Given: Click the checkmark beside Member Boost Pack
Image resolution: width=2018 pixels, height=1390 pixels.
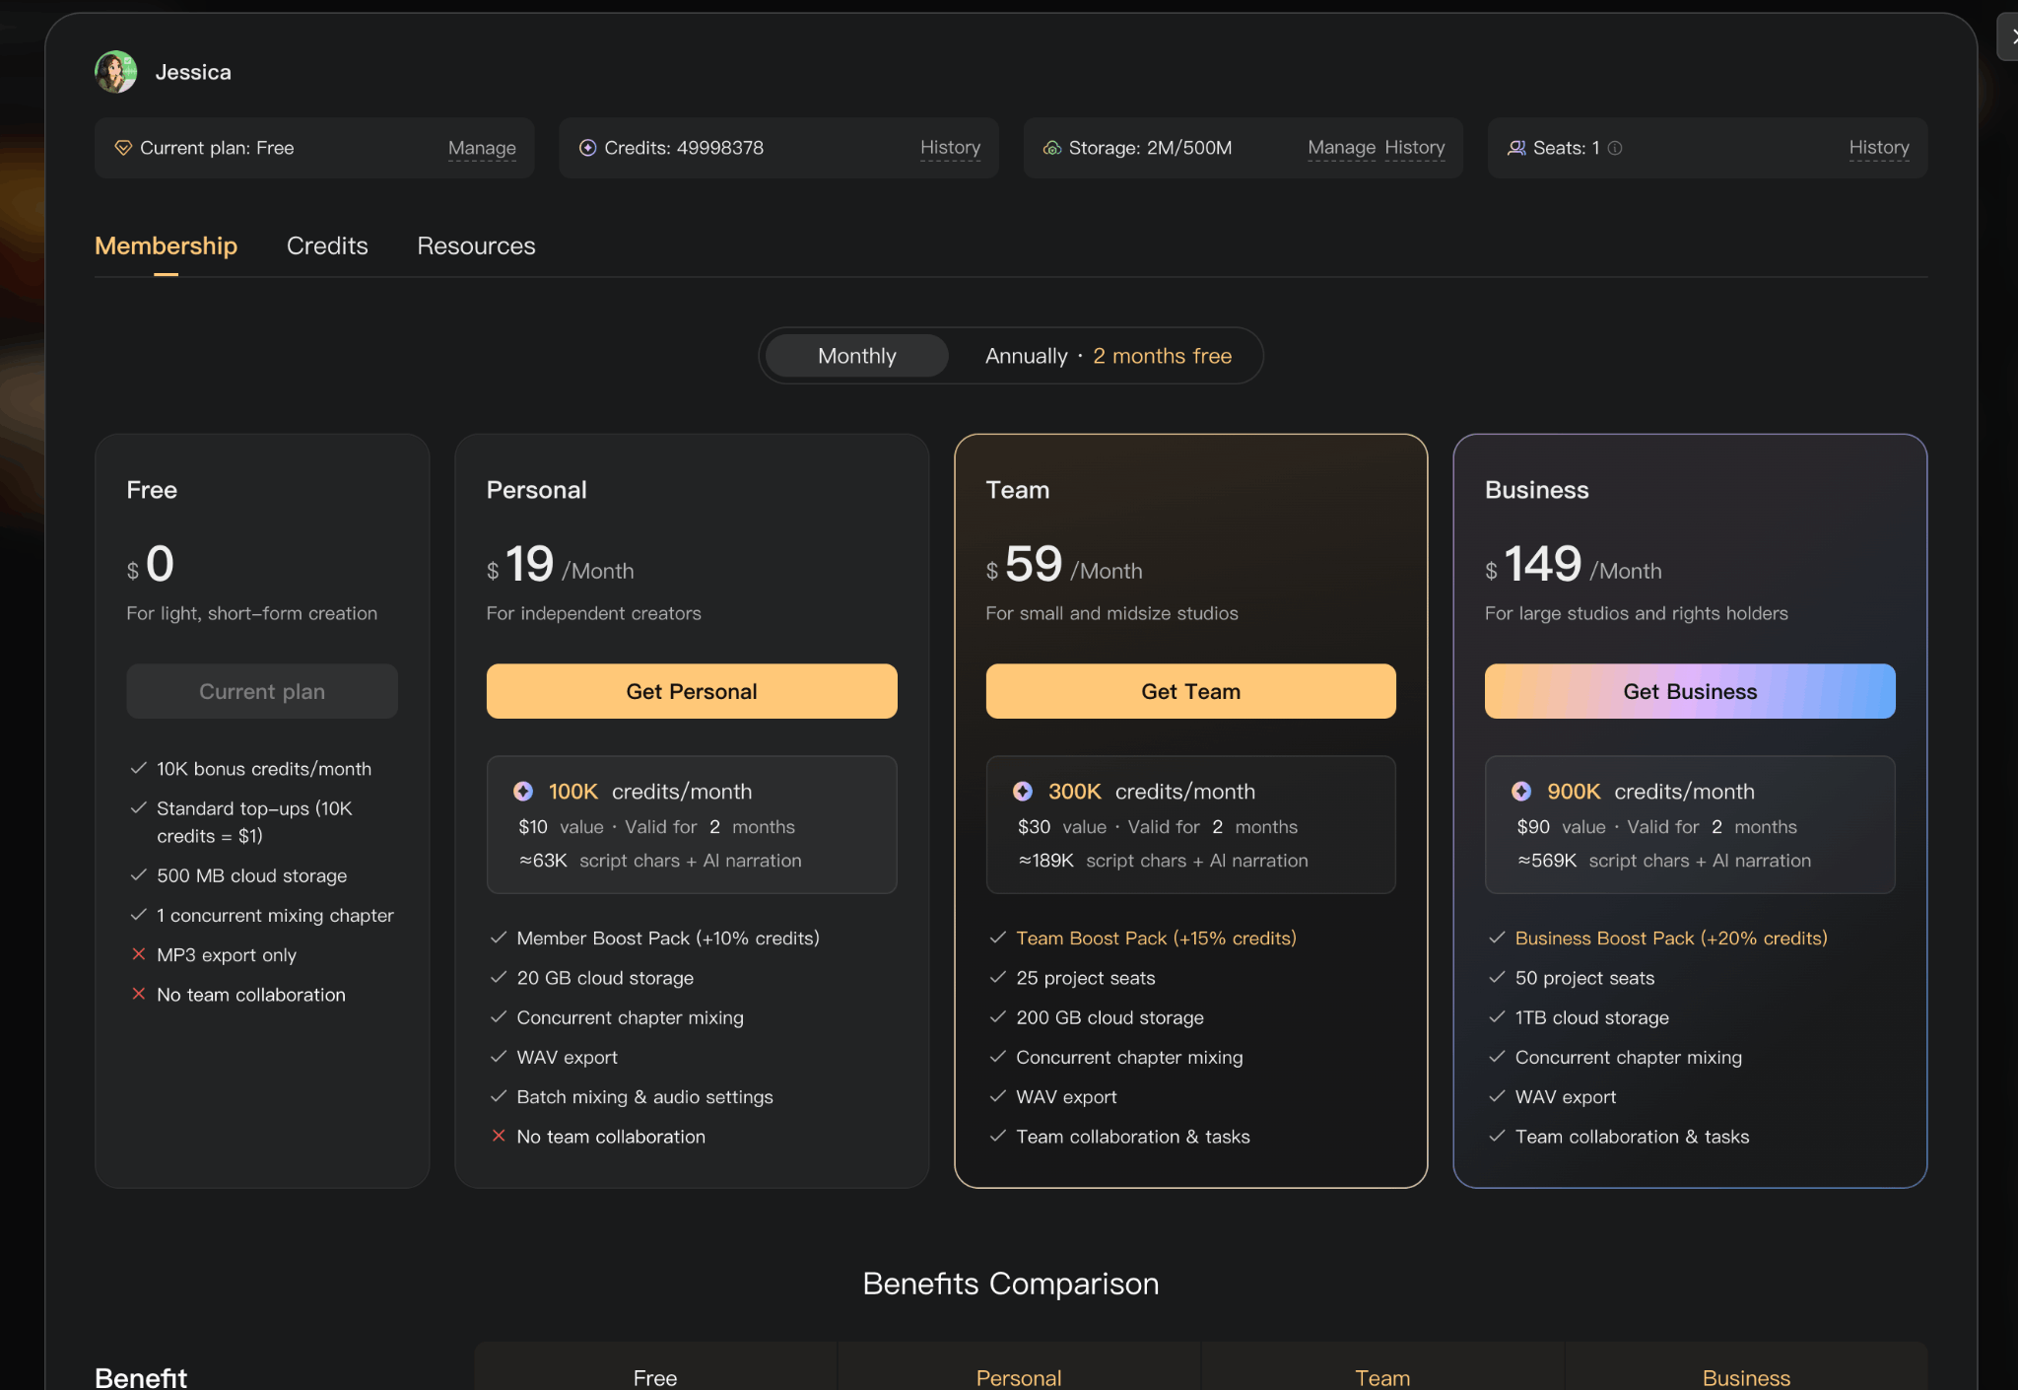Looking at the screenshot, I should (499, 938).
